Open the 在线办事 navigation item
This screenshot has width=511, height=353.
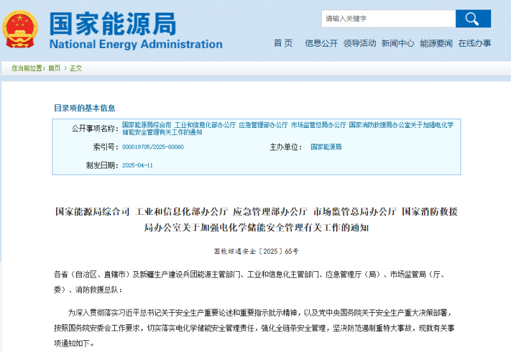tap(475, 43)
